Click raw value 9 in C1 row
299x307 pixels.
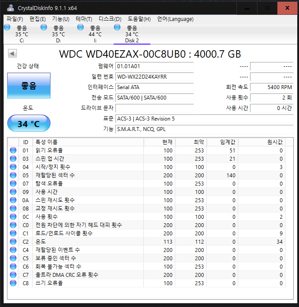coord(281,234)
